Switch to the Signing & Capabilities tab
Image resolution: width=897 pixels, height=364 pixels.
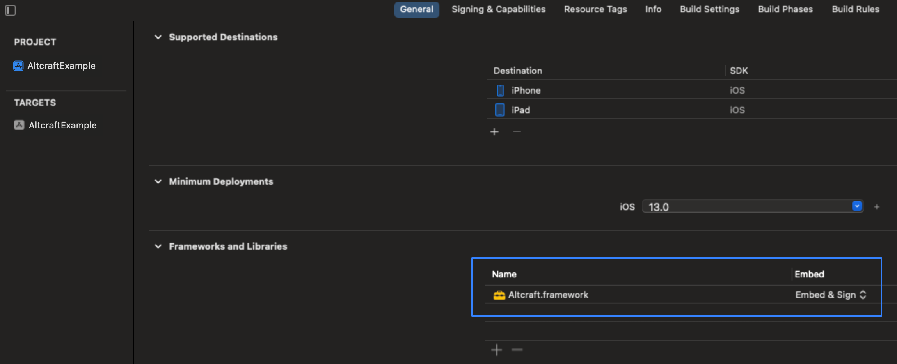(498, 9)
